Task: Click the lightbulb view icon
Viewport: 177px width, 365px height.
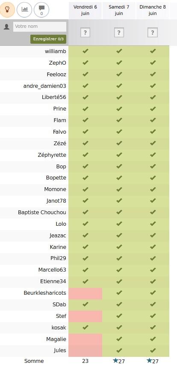Action: tap(7, 10)
